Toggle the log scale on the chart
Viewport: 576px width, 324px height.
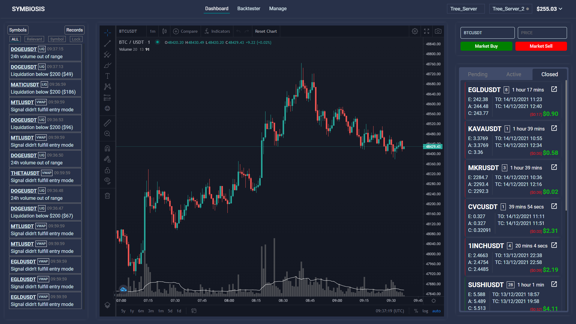425,311
